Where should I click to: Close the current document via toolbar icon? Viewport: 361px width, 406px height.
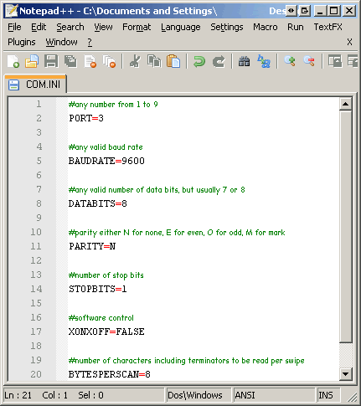pyautogui.click(x=90, y=61)
